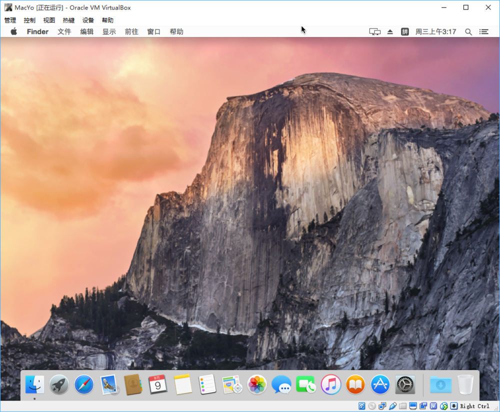Open VirtualBox 设备 menu
Image resolution: width=500 pixels, height=412 pixels.
coord(88,20)
